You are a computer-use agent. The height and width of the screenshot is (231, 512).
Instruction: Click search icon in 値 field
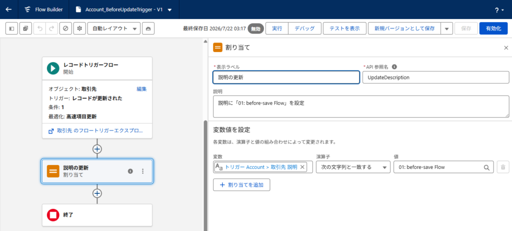pos(486,167)
